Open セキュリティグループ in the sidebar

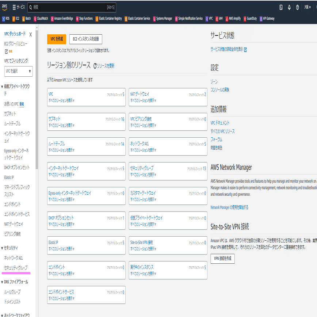tap(16, 268)
